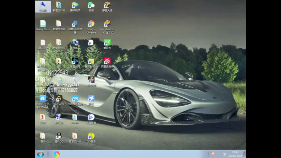Click the colorful pinwheel taskbar icon
This screenshot has height=158, width=281.
57,154
